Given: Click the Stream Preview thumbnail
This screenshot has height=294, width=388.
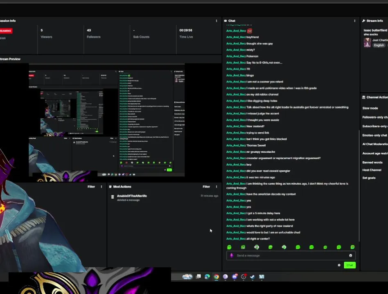Looking at the screenshot, I should [107, 120].
